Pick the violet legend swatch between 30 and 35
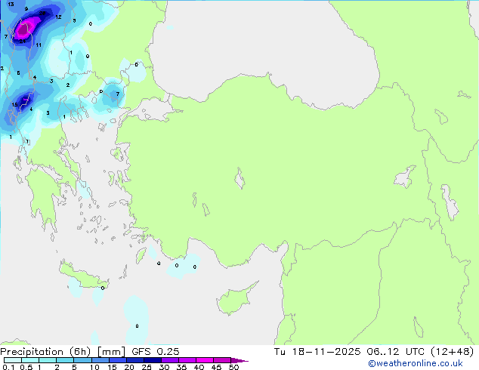This screenshot has height=370, width=479. (169, 360)
